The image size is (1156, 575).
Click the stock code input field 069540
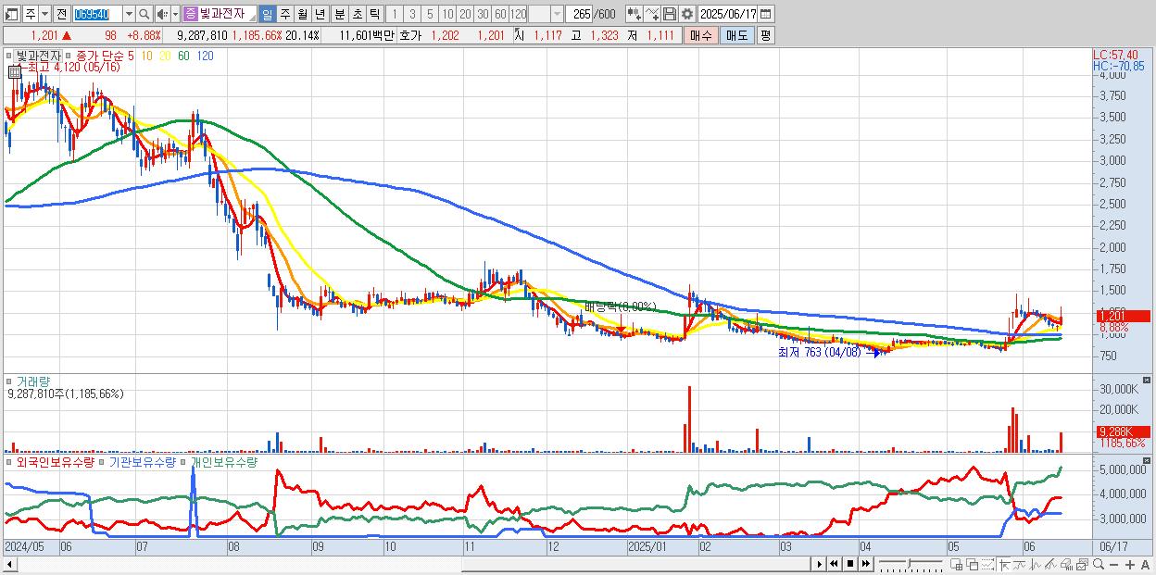coord(97,14)
